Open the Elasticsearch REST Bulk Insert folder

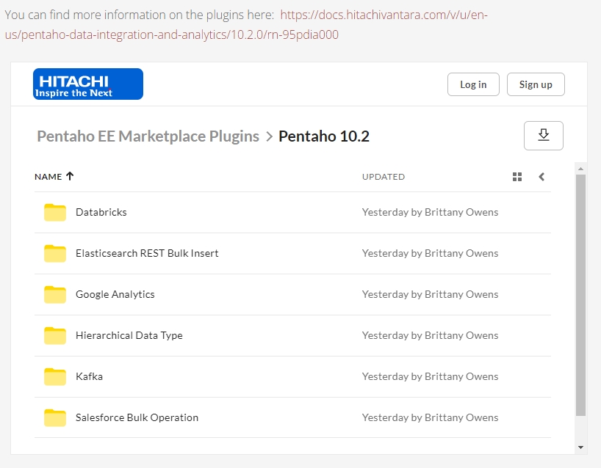click(147, 253)
